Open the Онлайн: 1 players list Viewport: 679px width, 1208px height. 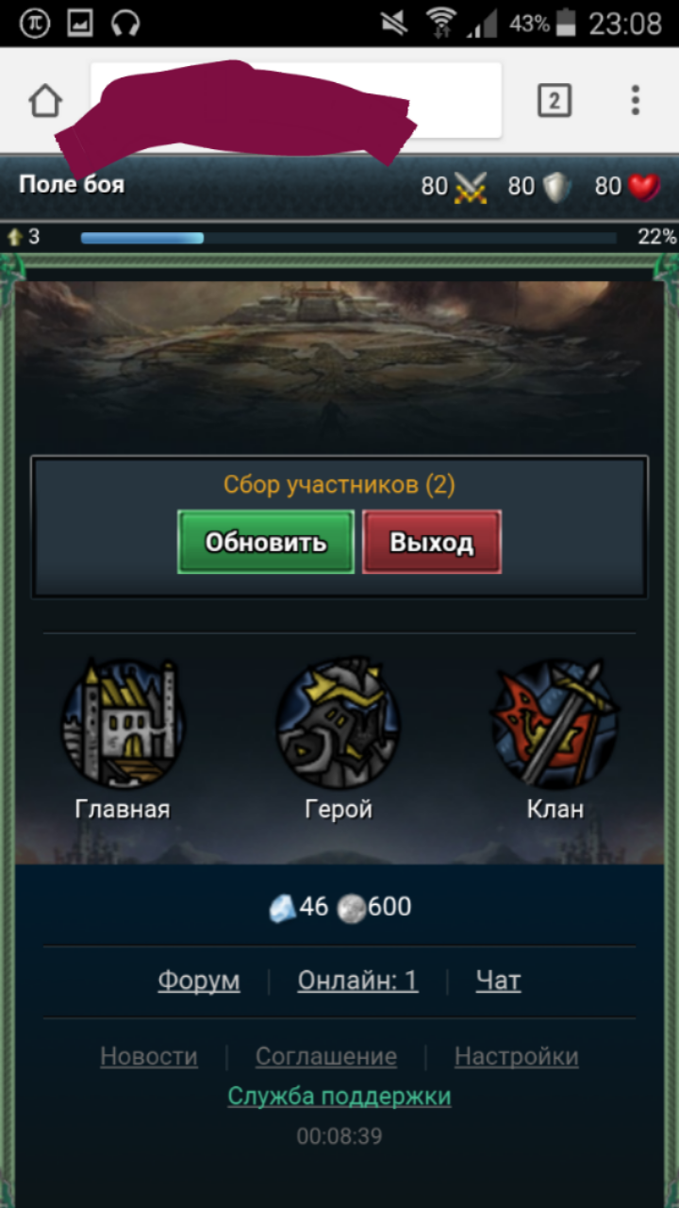point(357,981)
